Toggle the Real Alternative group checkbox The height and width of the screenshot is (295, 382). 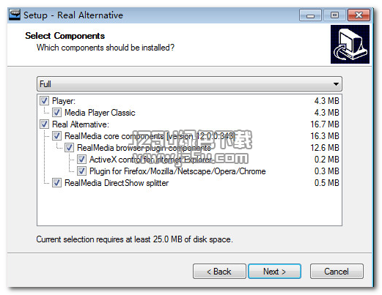pyautogui.click(x=44, y=124)
